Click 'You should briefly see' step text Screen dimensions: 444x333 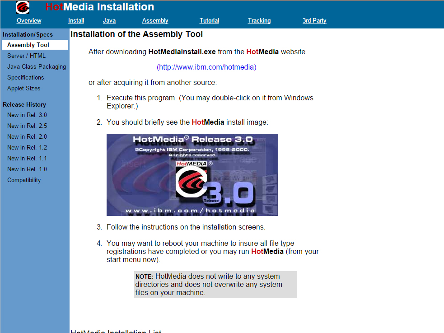pos(187,122)
